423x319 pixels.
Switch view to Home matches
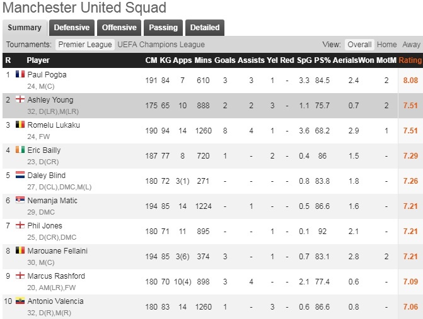tap(387, 45)
